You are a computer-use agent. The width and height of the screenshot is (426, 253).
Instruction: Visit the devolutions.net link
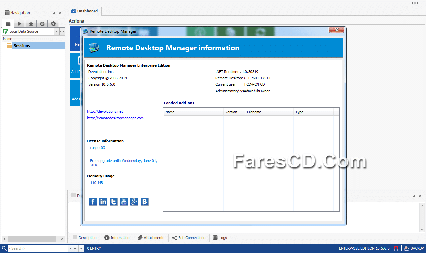[x=105, y=111]
